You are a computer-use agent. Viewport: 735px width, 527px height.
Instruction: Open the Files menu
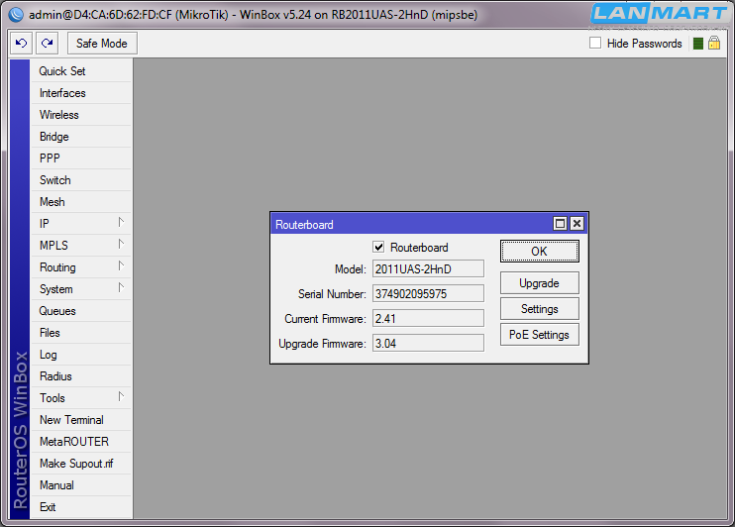point(80,333)
